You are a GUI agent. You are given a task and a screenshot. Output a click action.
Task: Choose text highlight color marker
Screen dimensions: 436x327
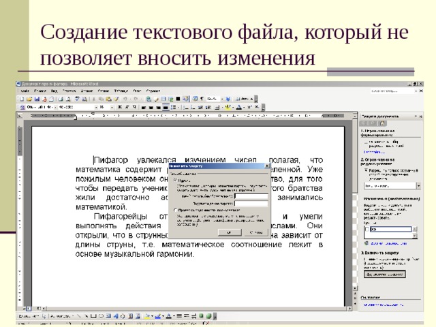coord(228,108)
